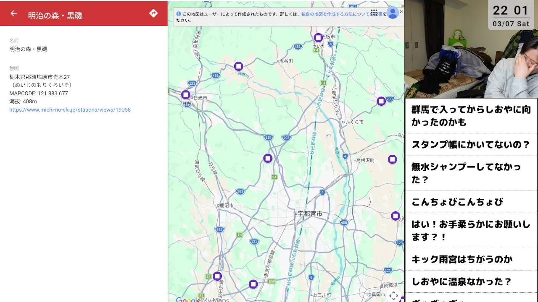The height and width of the screenshot is (302, 538).
Task: Click the info icon in map notice
Action: 179,14
